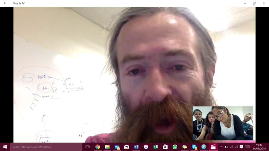This screenshot has height=151, width=269.
Task: Open the volume control in the tray
Action: 236,147
